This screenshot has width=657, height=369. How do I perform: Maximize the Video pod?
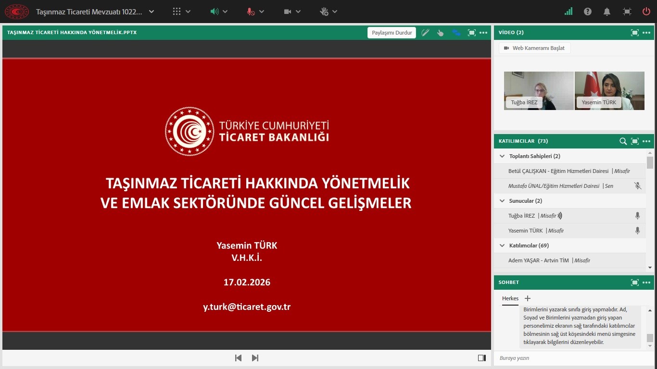tap(635, 33)
